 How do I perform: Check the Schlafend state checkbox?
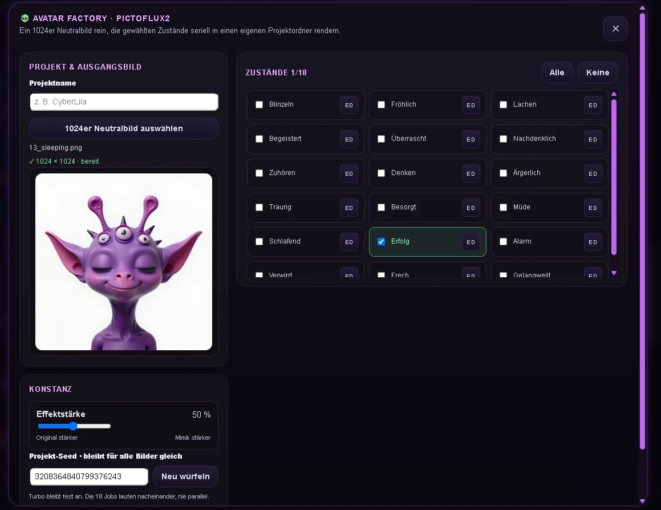(259, 241)
